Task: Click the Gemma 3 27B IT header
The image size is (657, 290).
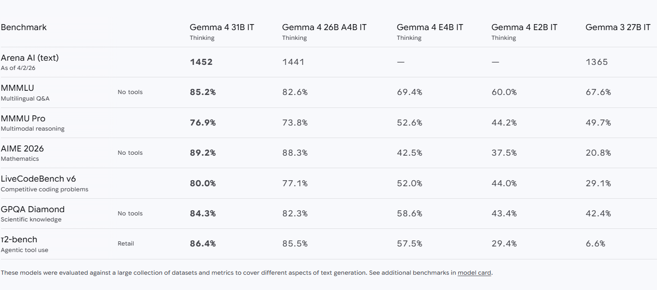Action: tap(618, 27)
